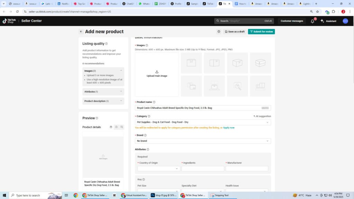This screenshot has width=354, height=199.
Task: Click the user profile avatar
Action: click(345, 21)
